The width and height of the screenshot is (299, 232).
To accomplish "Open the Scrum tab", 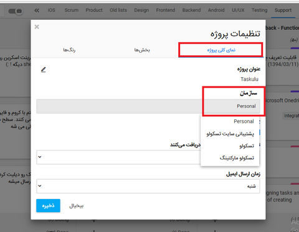I will tap(72, 10).
